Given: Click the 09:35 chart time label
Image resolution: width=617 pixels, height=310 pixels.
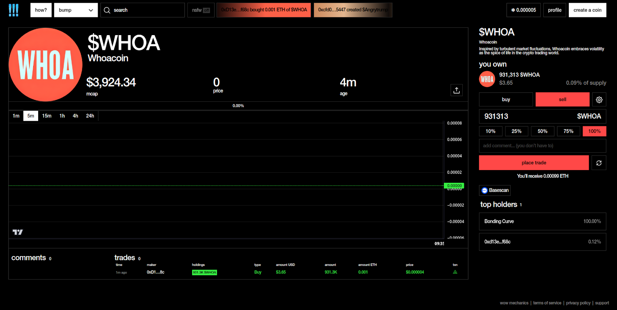Looking at the screenshot, I should point(439,244).
